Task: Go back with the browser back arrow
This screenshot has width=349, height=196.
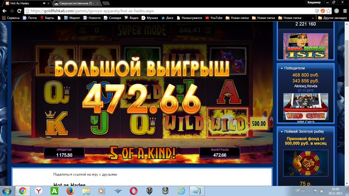Action: coord(4,11)
